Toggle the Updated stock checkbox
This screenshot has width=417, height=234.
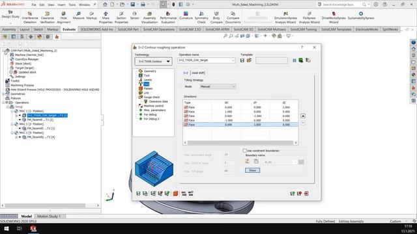coord(11,72)
